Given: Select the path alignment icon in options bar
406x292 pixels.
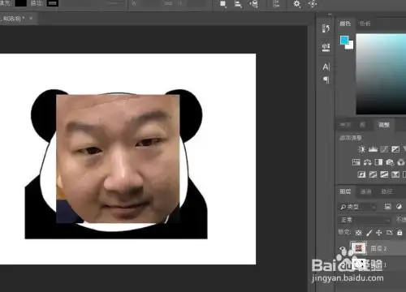Looking at the screenshot, I should tap(238, 4).
